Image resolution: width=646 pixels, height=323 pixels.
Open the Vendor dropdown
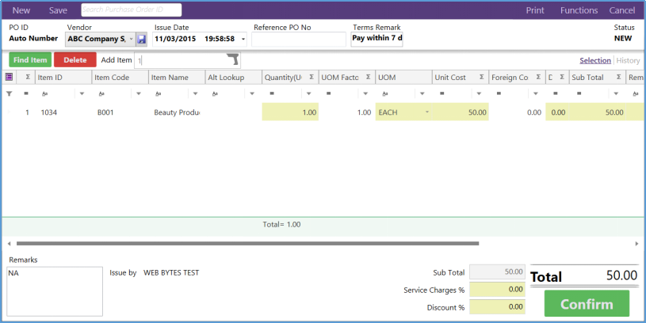coord(132,39)
